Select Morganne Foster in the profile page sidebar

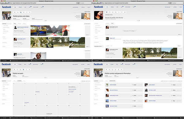98,46
